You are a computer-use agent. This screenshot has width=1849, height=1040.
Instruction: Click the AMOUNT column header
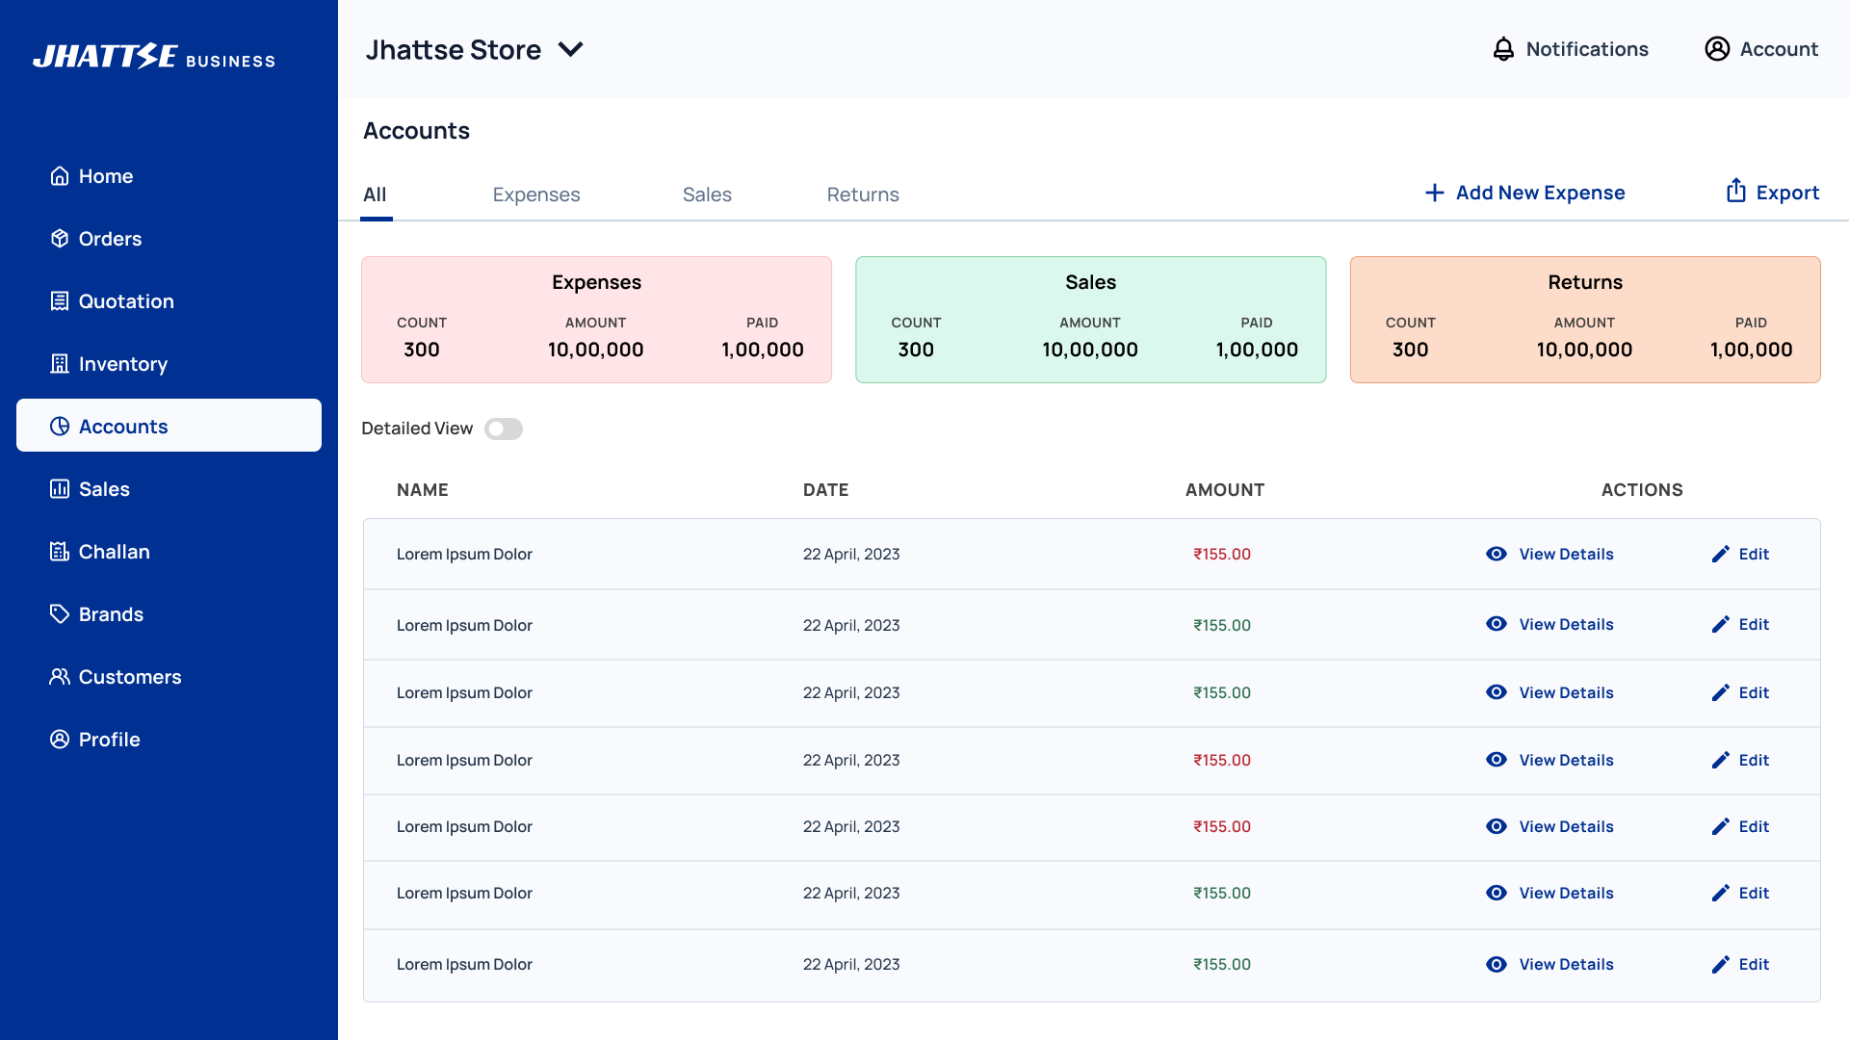click(1224, 490)
